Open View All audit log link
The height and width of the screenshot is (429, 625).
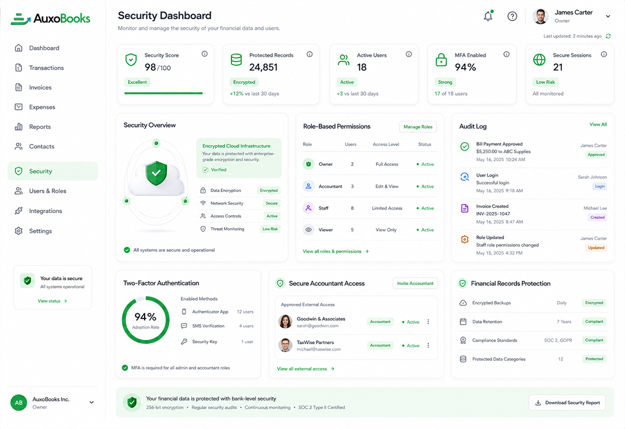click(x=598, y=125)
